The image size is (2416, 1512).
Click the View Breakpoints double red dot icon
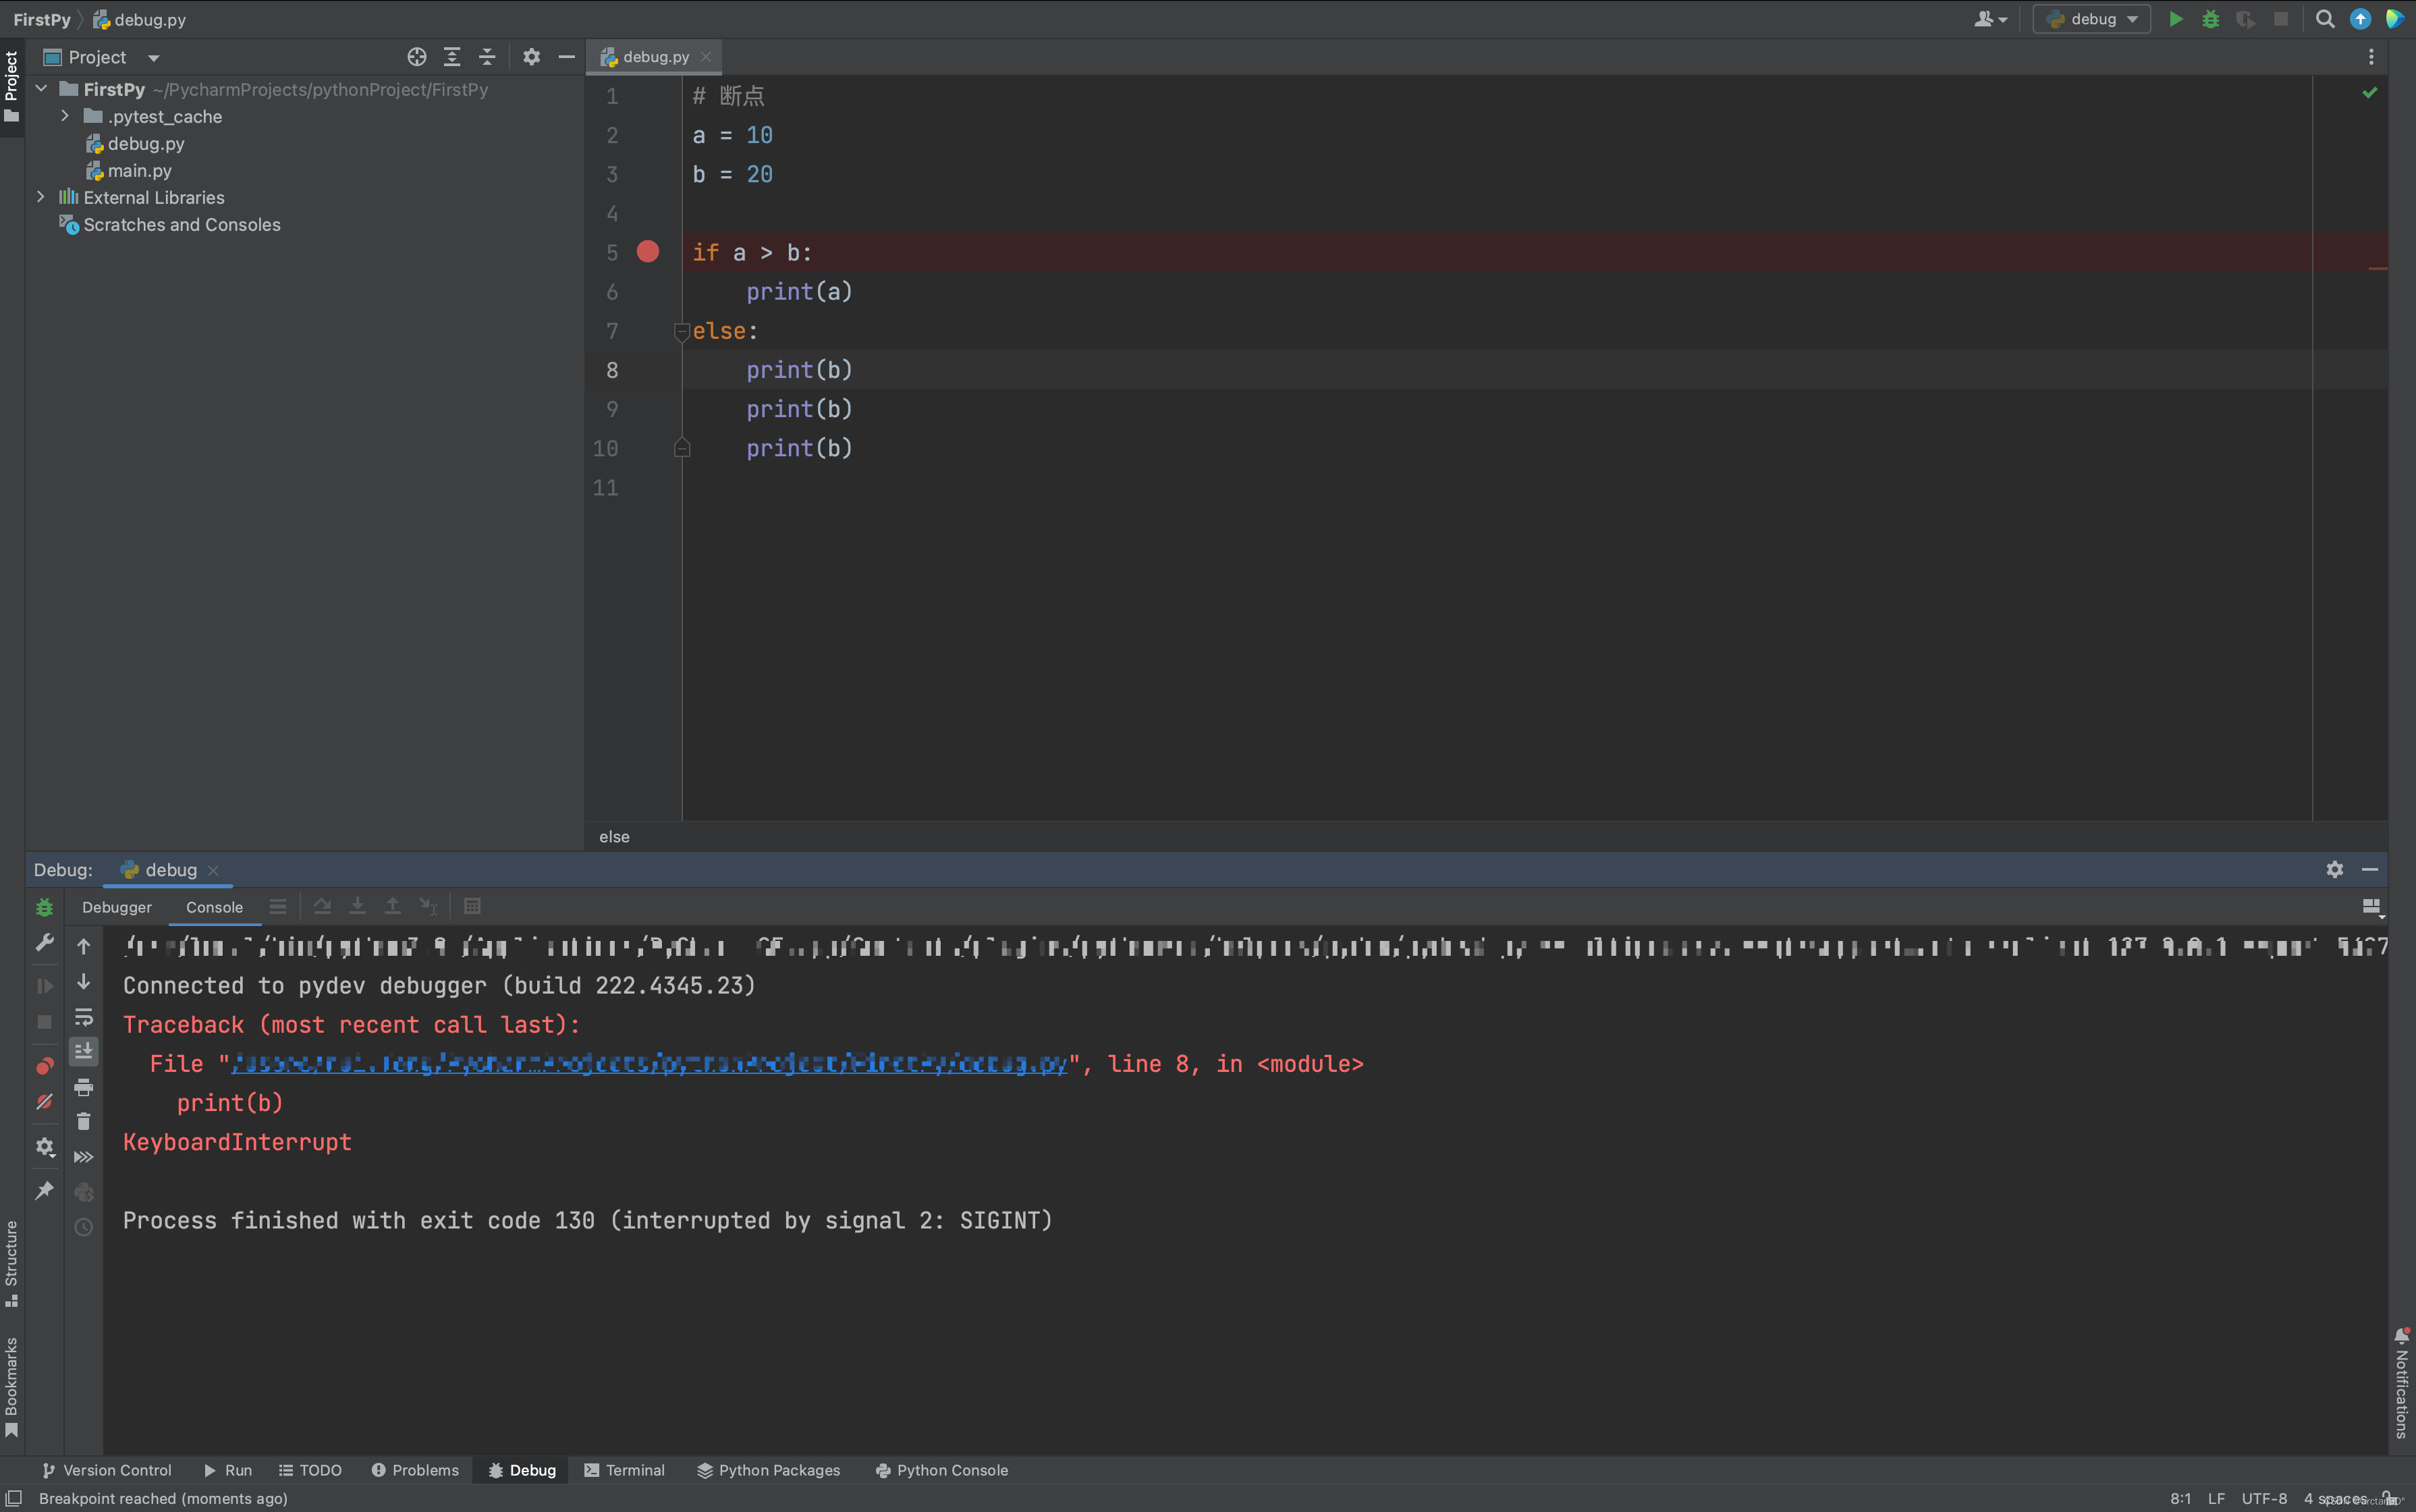point(44,1066)
